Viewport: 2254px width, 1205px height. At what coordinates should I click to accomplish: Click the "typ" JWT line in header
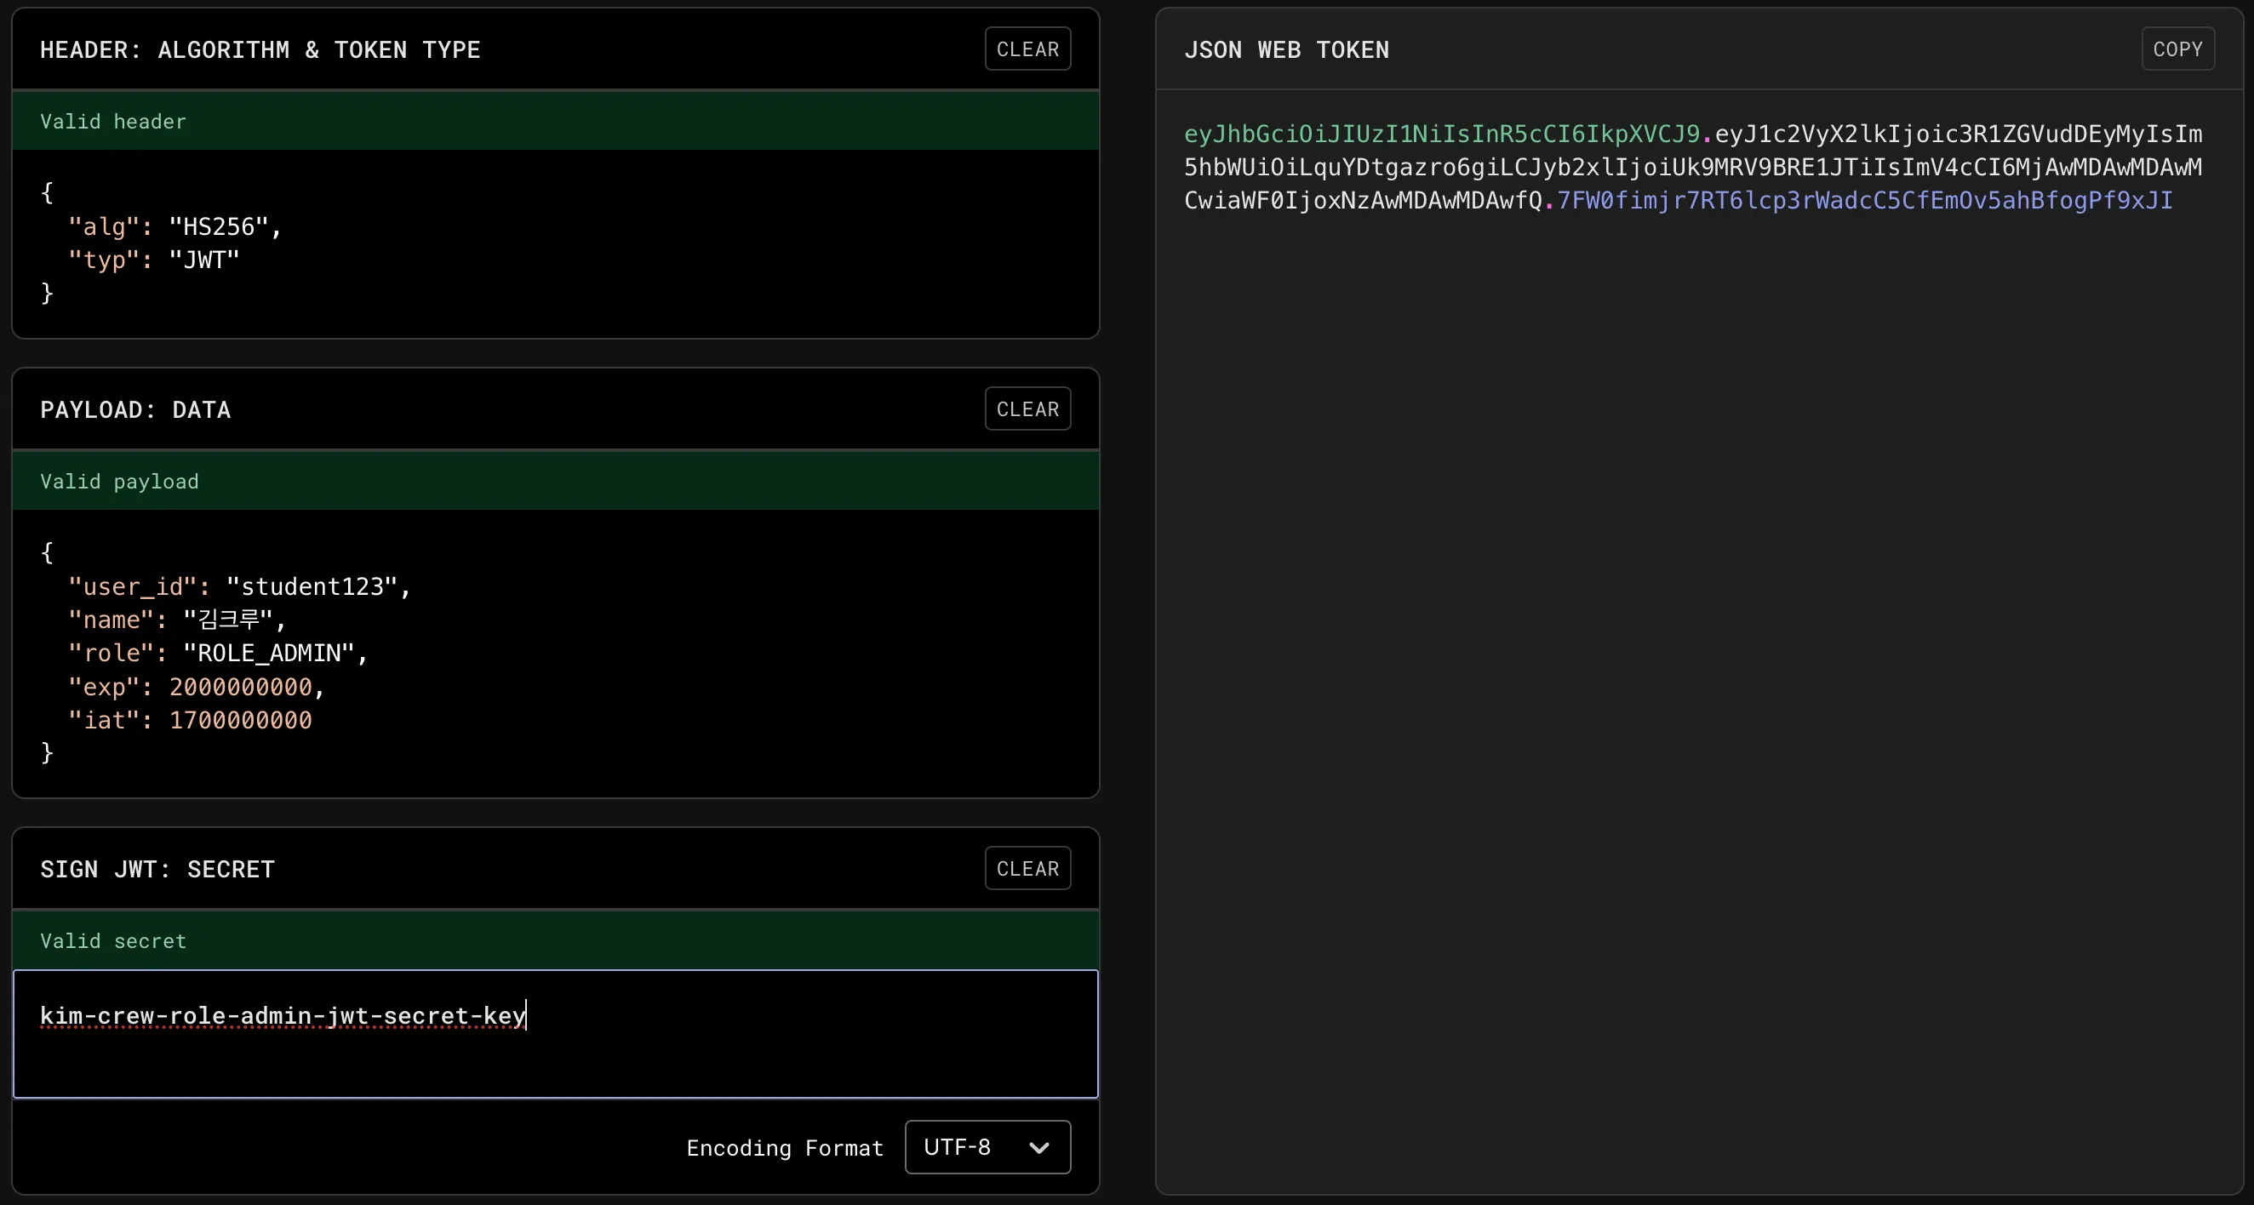point(154,260)
